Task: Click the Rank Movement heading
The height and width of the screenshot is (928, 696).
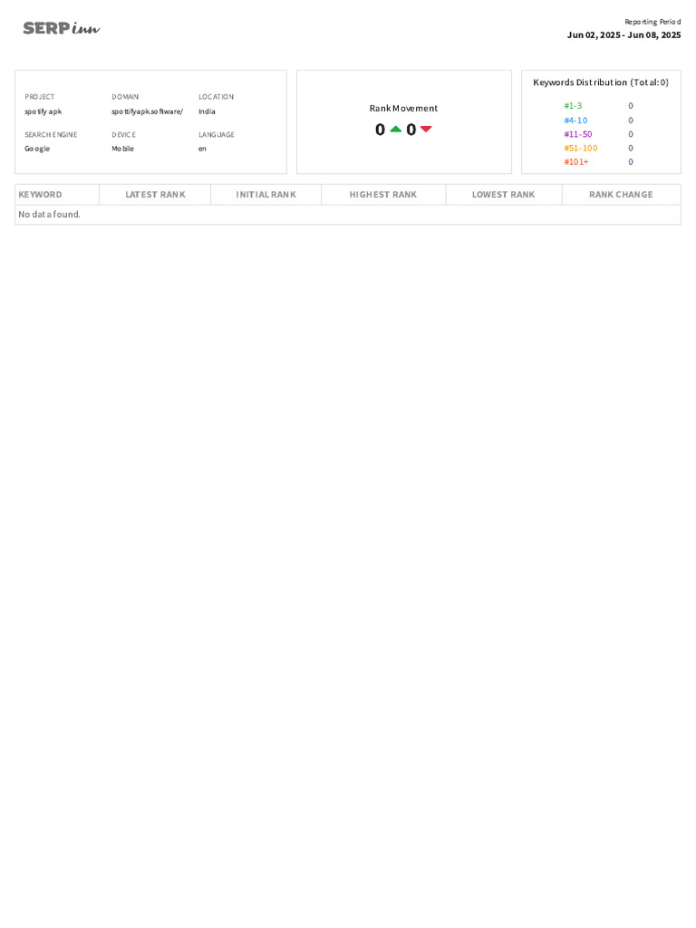Action: [x=403, y=109]
